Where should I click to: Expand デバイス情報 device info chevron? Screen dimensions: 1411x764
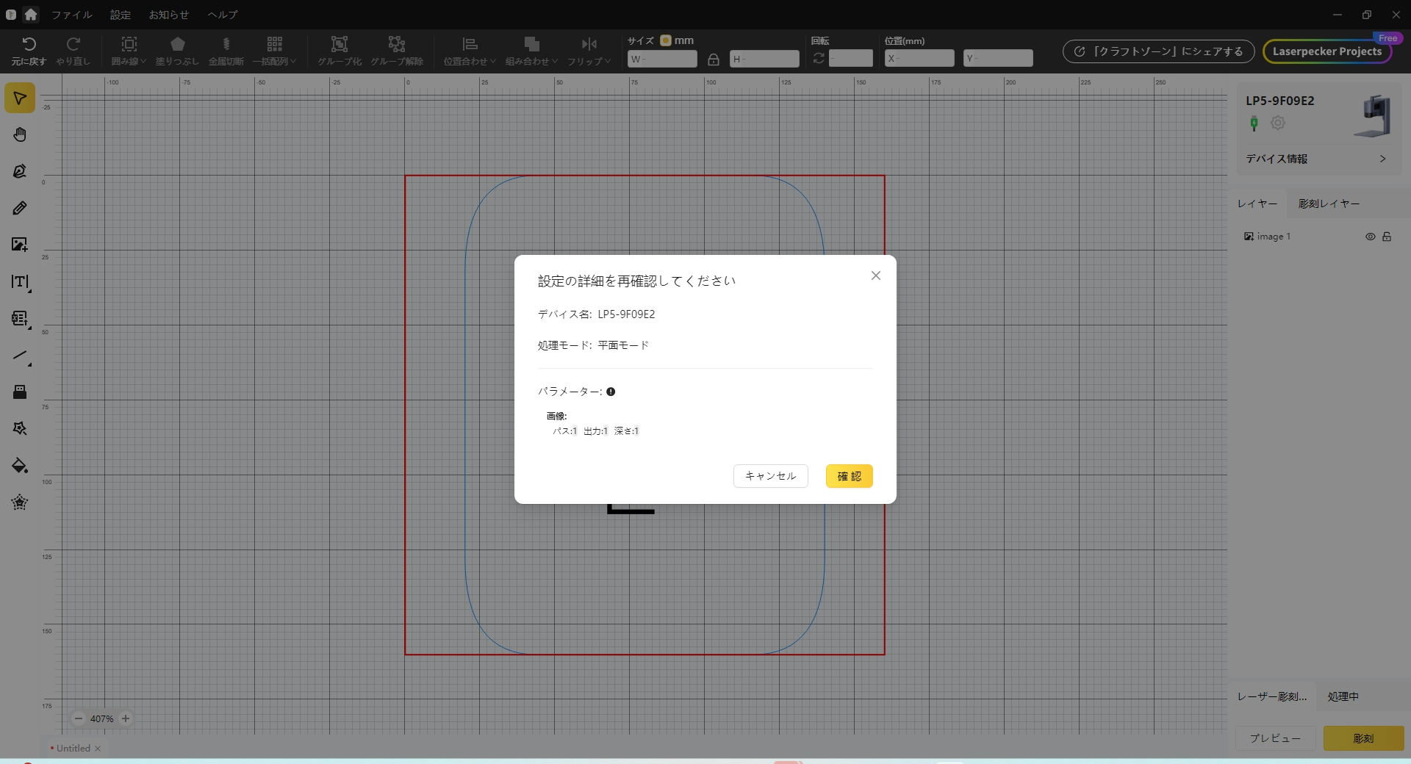pyautogui.click(x=1382, y=159)
